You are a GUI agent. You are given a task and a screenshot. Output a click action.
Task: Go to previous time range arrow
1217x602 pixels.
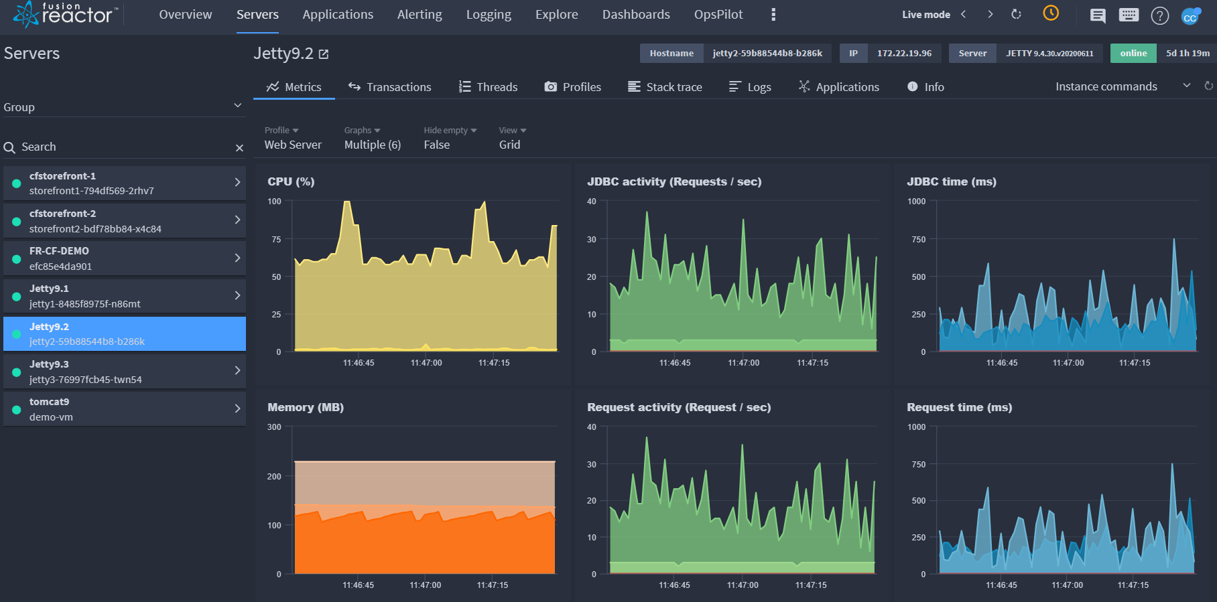click(964, 14)
